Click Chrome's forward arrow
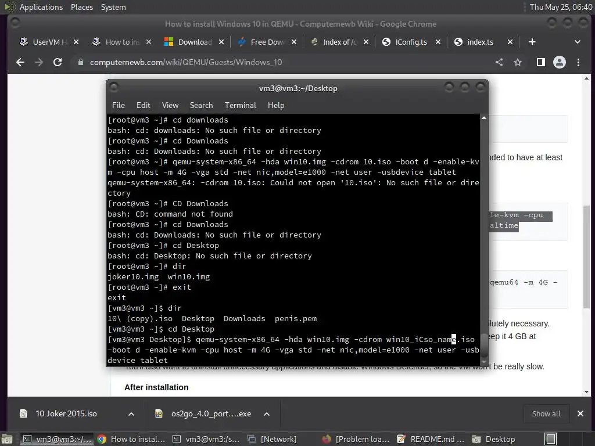This screenshot has width=595, height=446. coord(39,62)
